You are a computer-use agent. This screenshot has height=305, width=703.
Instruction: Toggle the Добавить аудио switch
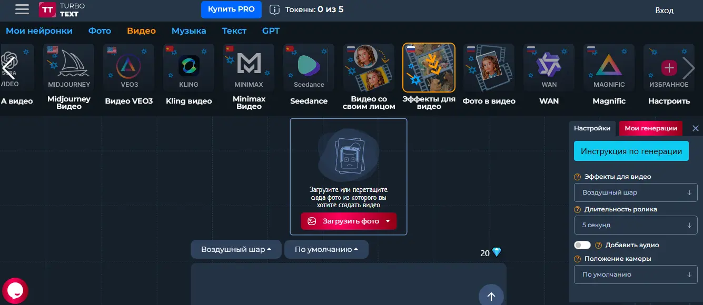coord(582,245)
